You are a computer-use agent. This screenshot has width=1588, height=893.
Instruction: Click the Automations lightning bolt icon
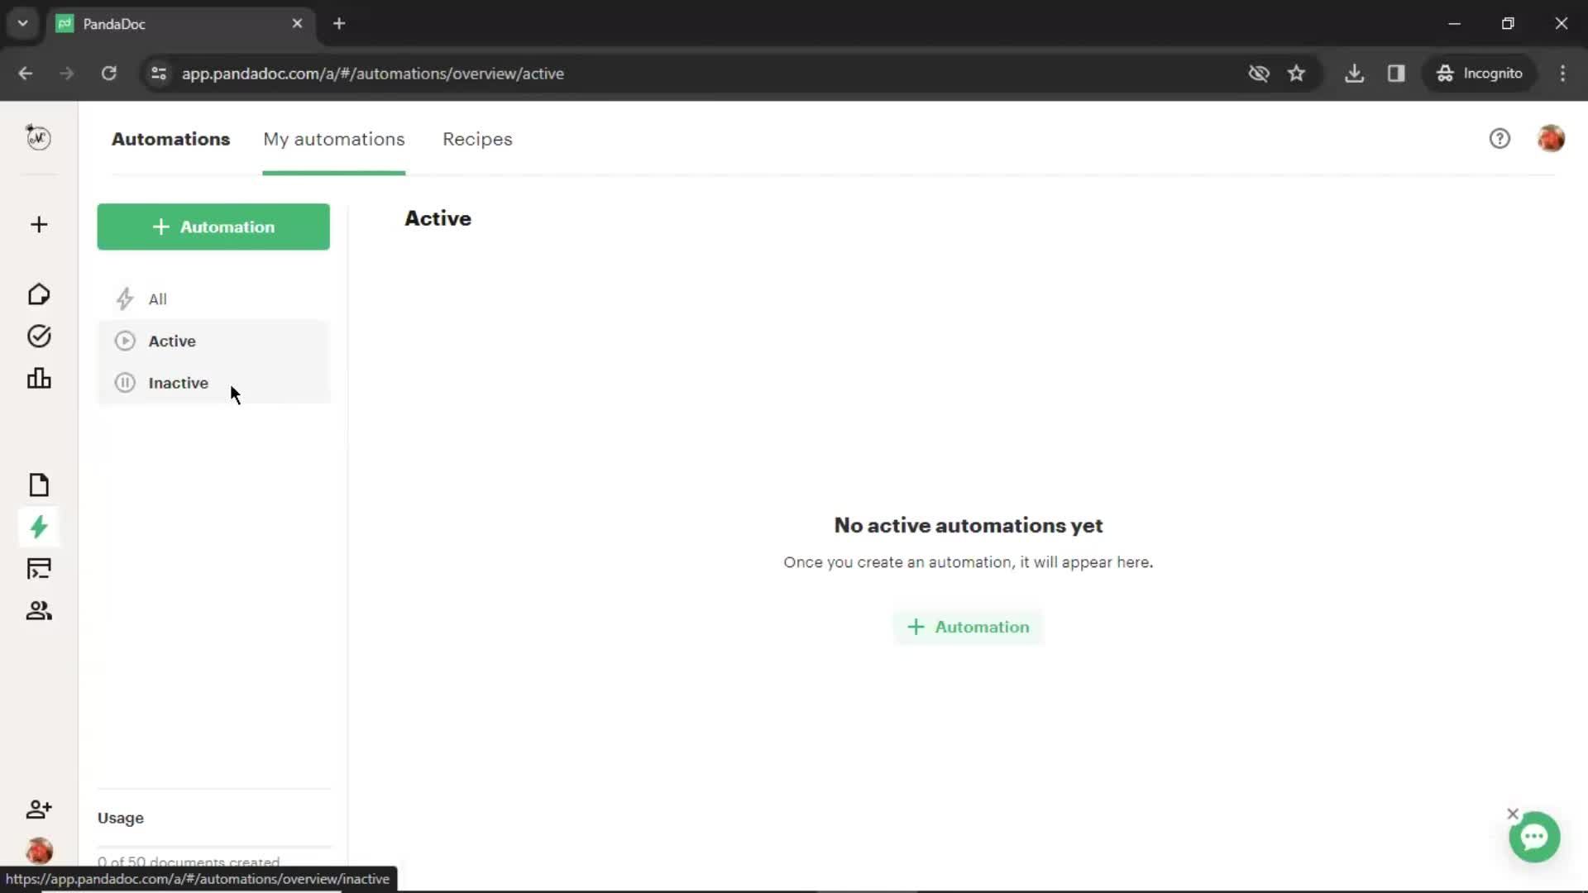click(x=39, y=528)
